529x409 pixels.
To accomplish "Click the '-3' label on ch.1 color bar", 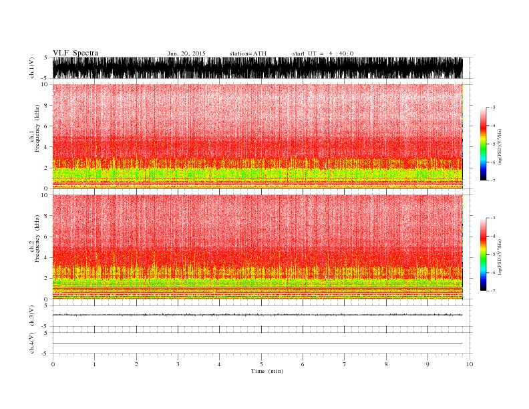I will pos(492,108).
